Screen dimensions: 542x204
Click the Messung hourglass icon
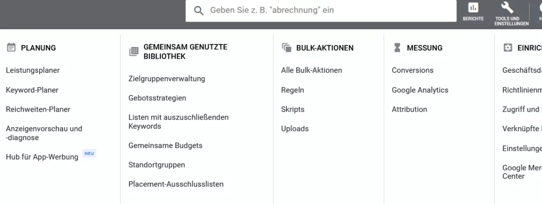click(x=397, y=48)
